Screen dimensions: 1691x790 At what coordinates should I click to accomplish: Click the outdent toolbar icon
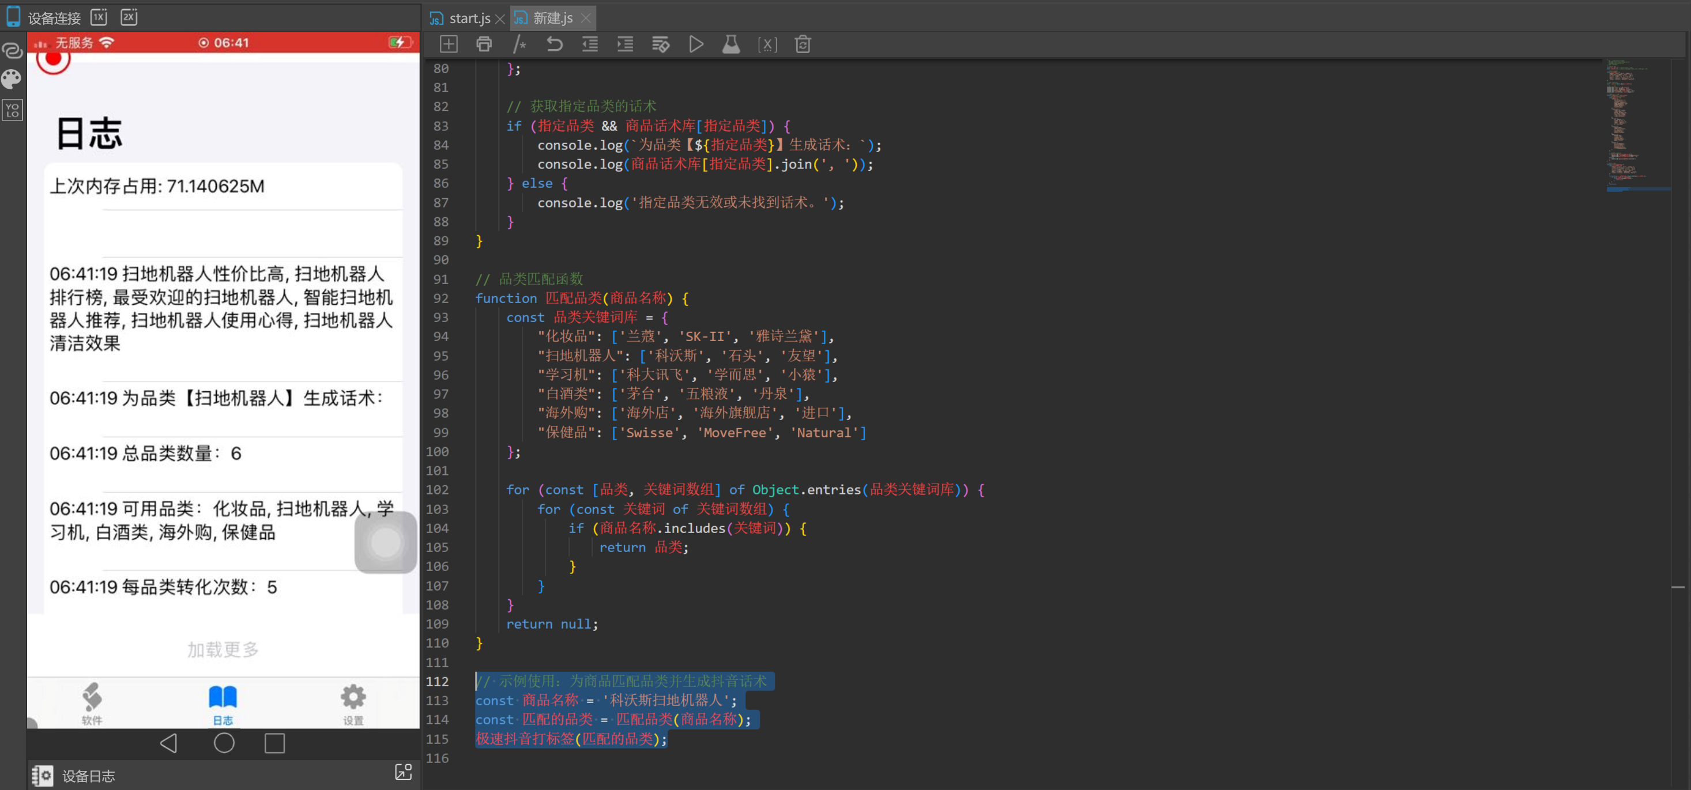590,44
